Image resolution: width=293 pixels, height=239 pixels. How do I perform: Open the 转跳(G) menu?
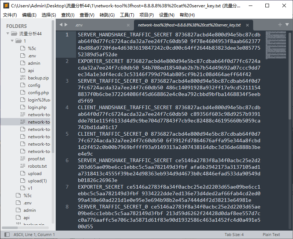107,15
